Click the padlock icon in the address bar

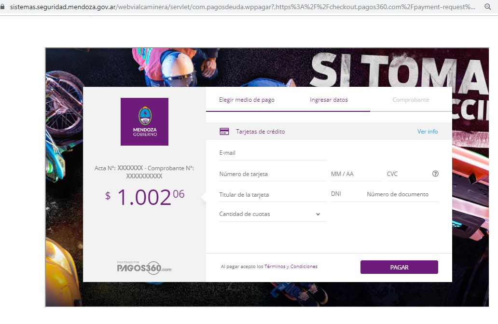(x=3, y=6)
